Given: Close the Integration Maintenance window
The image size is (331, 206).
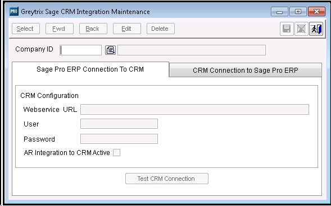Looking at the screenshot, I should click(x=316, y=12).
